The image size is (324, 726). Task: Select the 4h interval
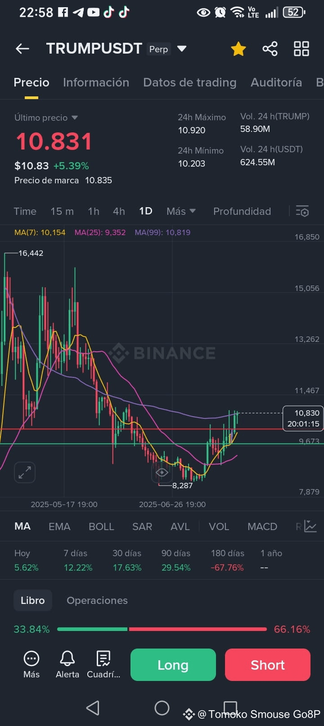[119, 211]
